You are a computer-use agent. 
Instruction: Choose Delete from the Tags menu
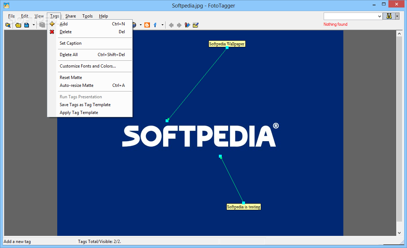point(90,32)
